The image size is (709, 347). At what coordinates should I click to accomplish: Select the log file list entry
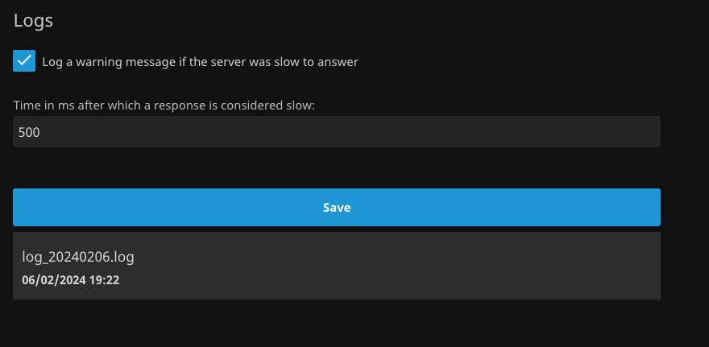[x=337, y=266]
